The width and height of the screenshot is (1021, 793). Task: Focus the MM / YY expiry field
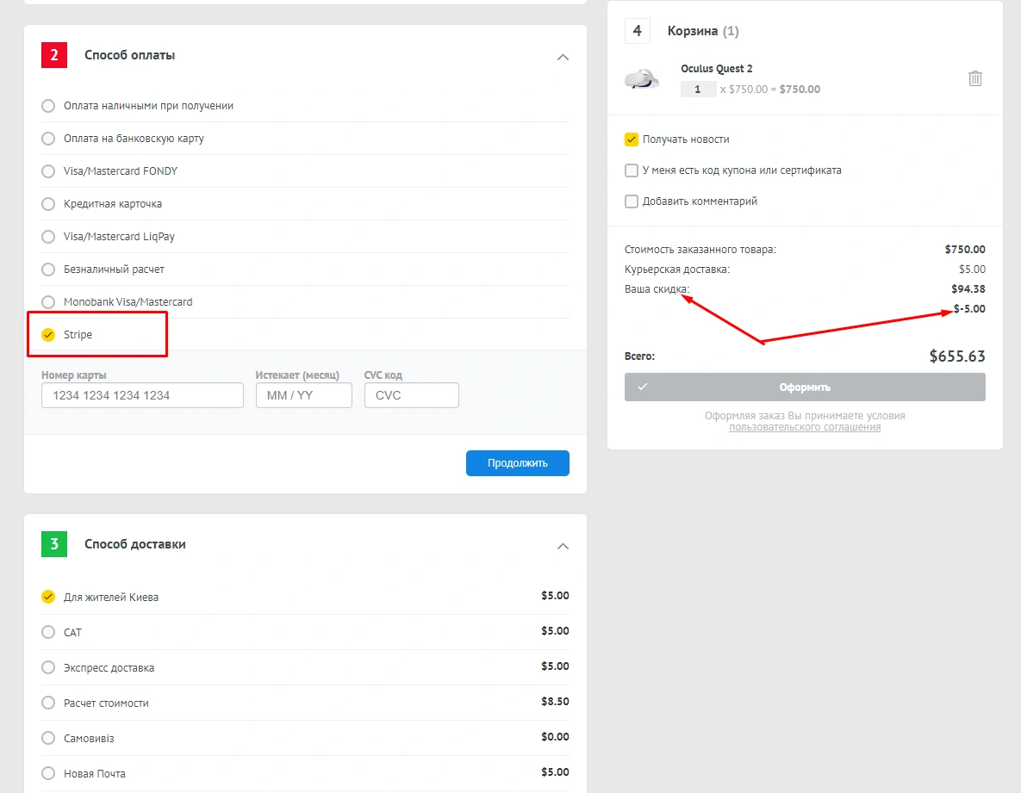point(303,395)
